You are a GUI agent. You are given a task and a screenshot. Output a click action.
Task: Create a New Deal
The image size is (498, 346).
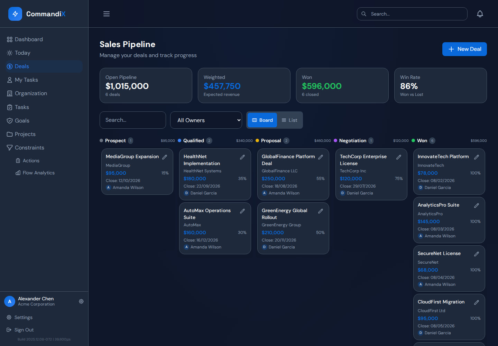point(464,49)
